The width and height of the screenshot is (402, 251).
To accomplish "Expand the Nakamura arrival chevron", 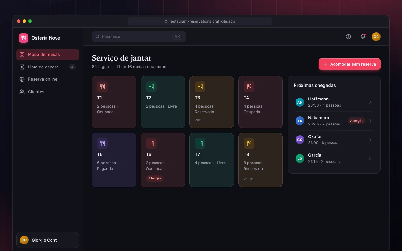I will (370, 121).
